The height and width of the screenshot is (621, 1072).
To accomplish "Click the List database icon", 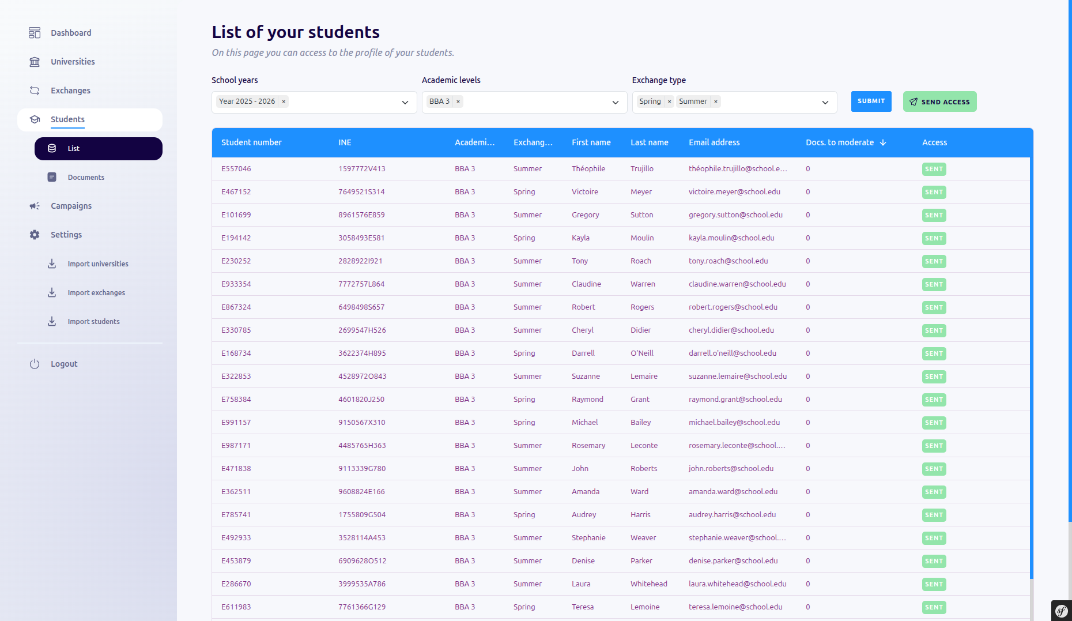I will [52, 148].
